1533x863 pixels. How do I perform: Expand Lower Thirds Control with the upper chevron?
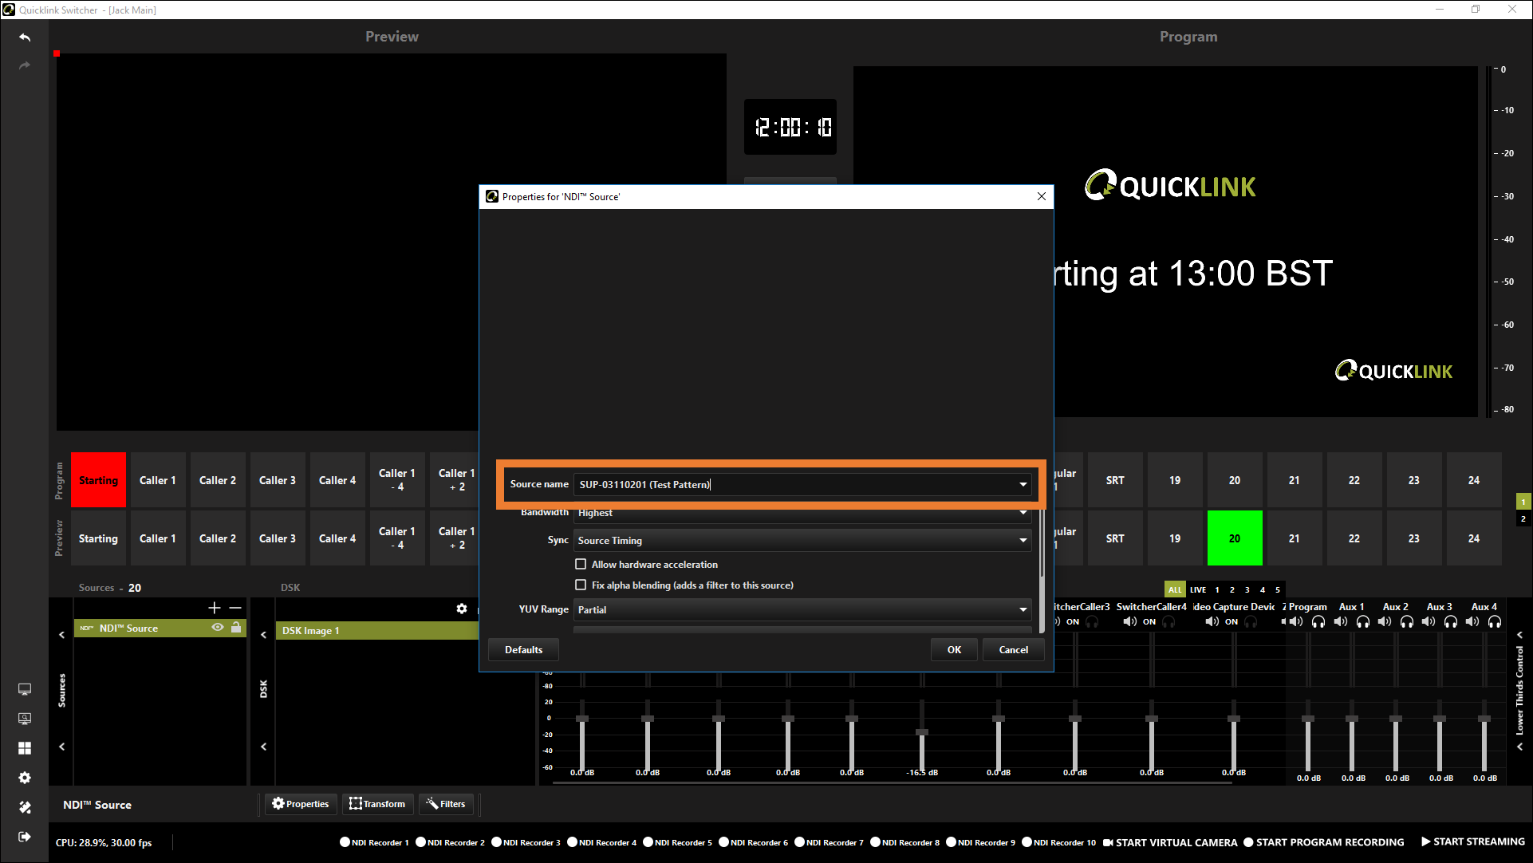[1519, 635]
